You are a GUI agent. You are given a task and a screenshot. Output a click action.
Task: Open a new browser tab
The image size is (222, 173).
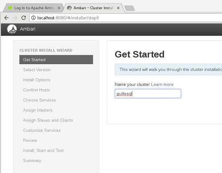[130, 8]
